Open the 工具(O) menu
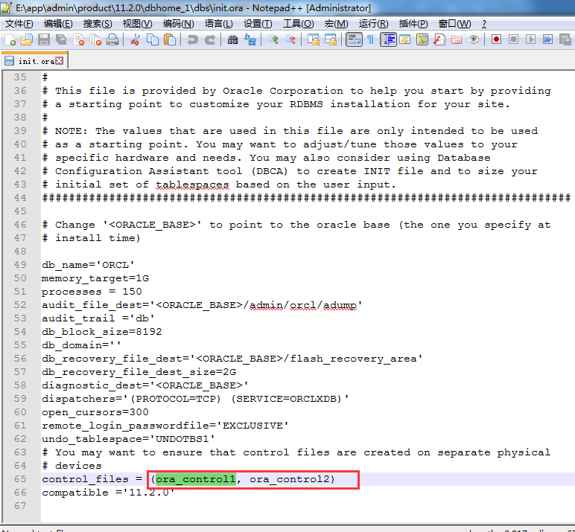This screenshot has width=575, height=532. [299, 24]
